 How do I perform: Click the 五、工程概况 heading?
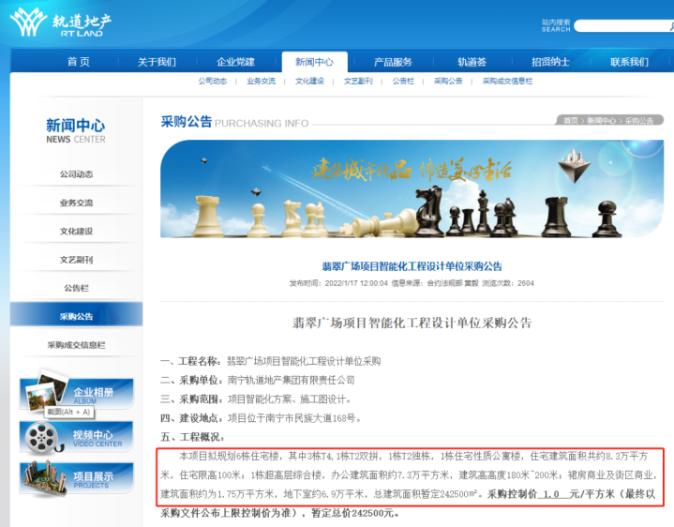[x=192, y=437]
